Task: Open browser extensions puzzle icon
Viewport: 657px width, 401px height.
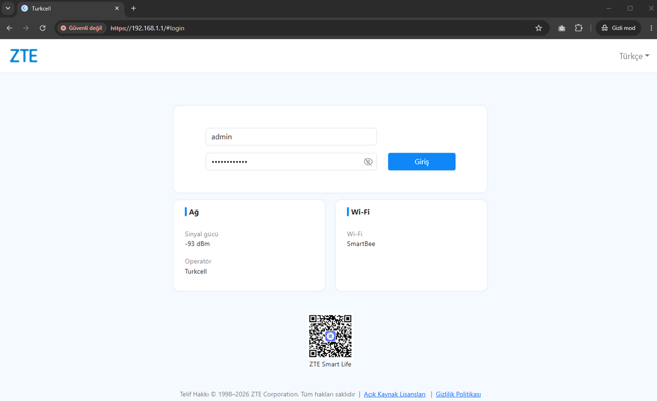Action: (579, 28)
